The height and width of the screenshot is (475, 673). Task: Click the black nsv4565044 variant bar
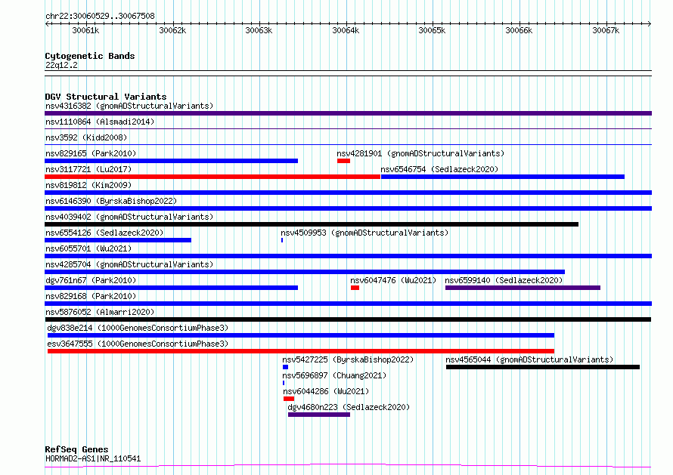pos(543,367)
